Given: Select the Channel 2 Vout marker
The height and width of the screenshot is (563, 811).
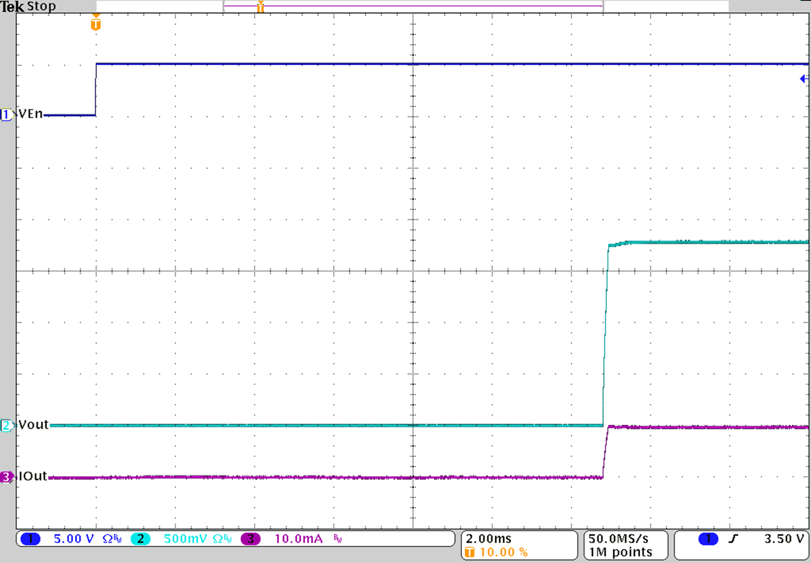Looking at the screenshot, I should tap(6, 424).
